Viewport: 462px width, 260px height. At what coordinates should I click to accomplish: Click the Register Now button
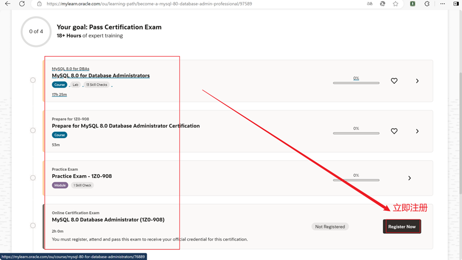[402, 226]
